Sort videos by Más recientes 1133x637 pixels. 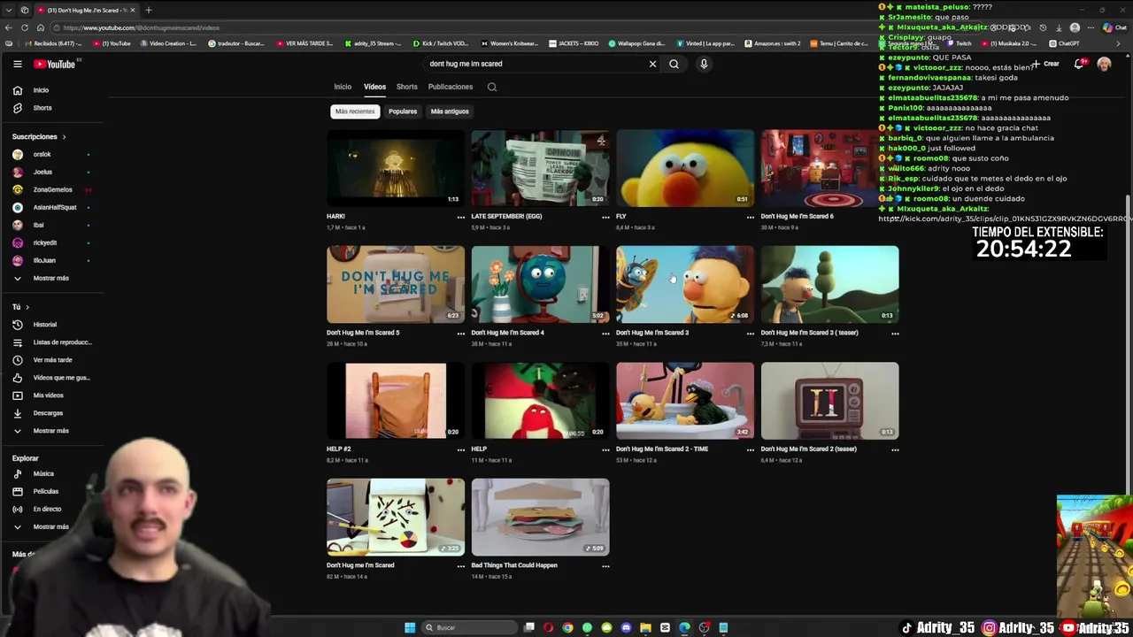pyautogui.click(x=355, y=111)
